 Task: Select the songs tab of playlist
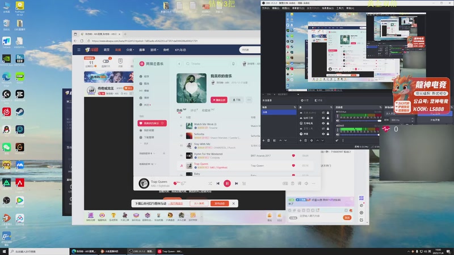pos(181,110)
